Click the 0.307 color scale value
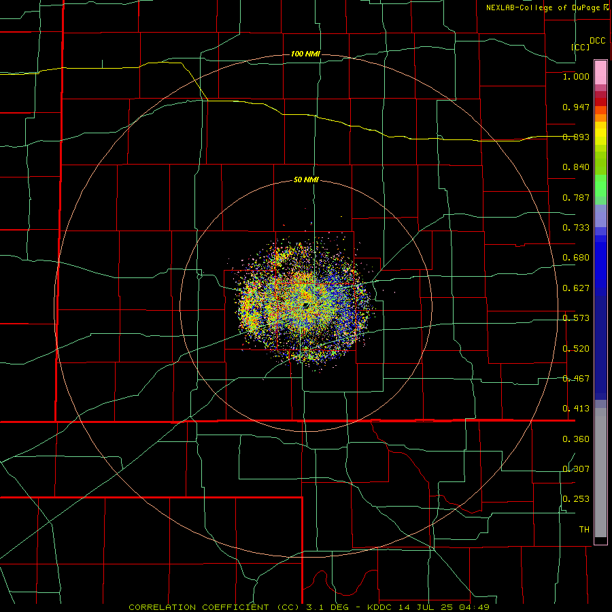The image size is (612, 612). tap(576, 469)
